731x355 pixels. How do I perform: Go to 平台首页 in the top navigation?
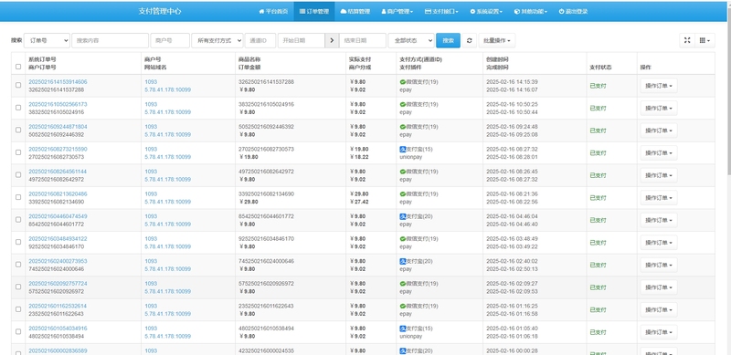pos(273,12)
